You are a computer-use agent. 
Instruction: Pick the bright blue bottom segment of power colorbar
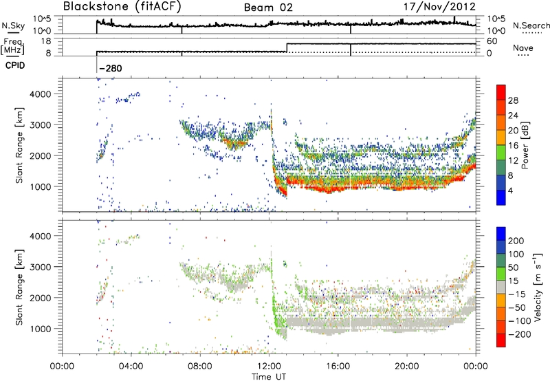501,198
